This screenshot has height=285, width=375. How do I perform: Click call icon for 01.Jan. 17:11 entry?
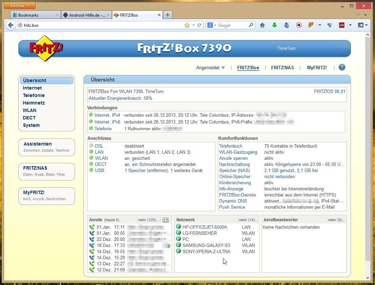point(92,227)
